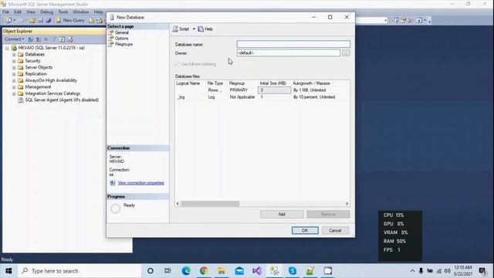Screen dimensions: 494x278
Task: Open database selector dropdown in main toolbar
Action: (385, 21)
